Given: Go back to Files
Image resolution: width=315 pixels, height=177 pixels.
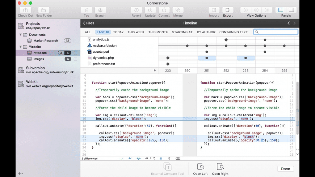Looking at the screenshot, I should (x=89, y=23).
